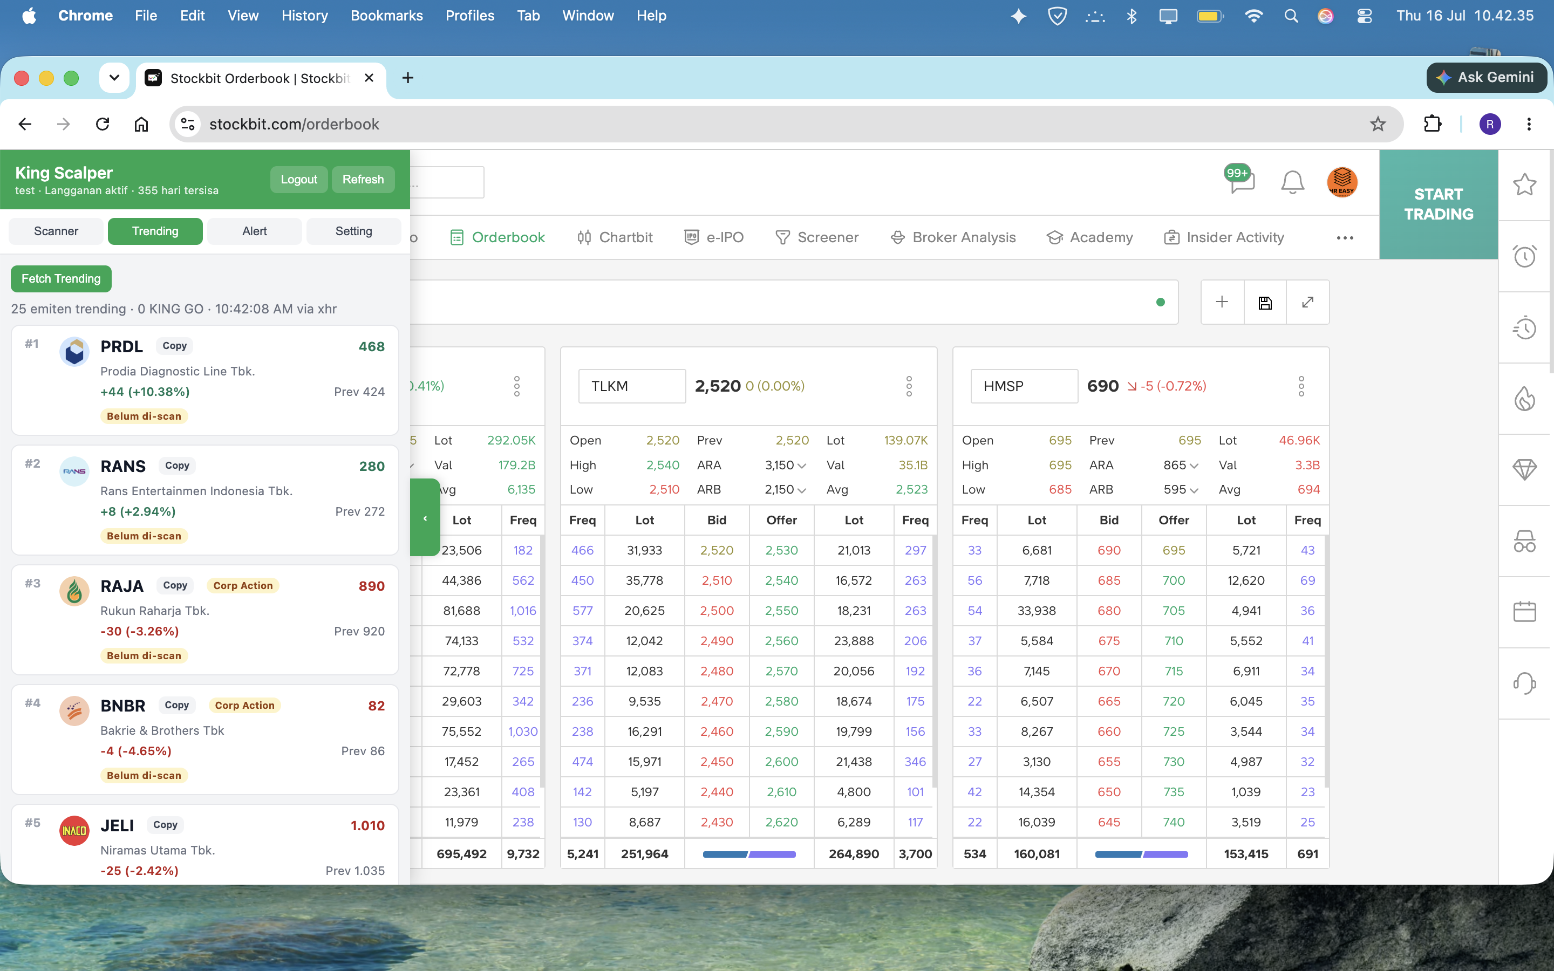Image resolution: width=1554 pixels, height=971 pixels.
Task: Open Chrome tab search dropdown
Action: pyautogui.click(x=114, y=78)
